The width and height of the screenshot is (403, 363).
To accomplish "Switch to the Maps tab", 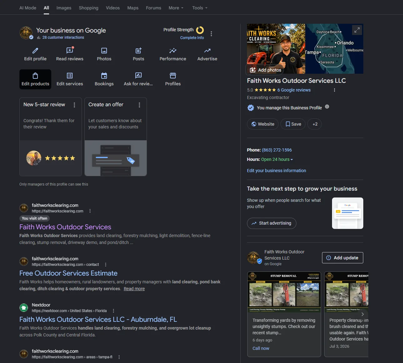I will pyautogui.click(x=133, y=8).
